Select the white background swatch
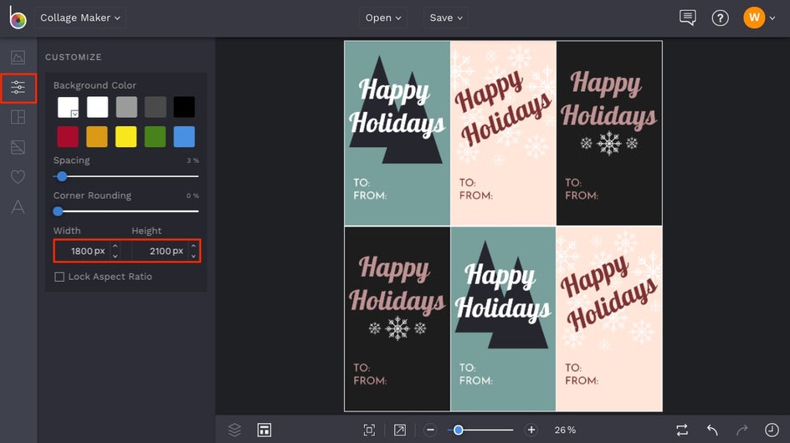 tap(97, 107)
